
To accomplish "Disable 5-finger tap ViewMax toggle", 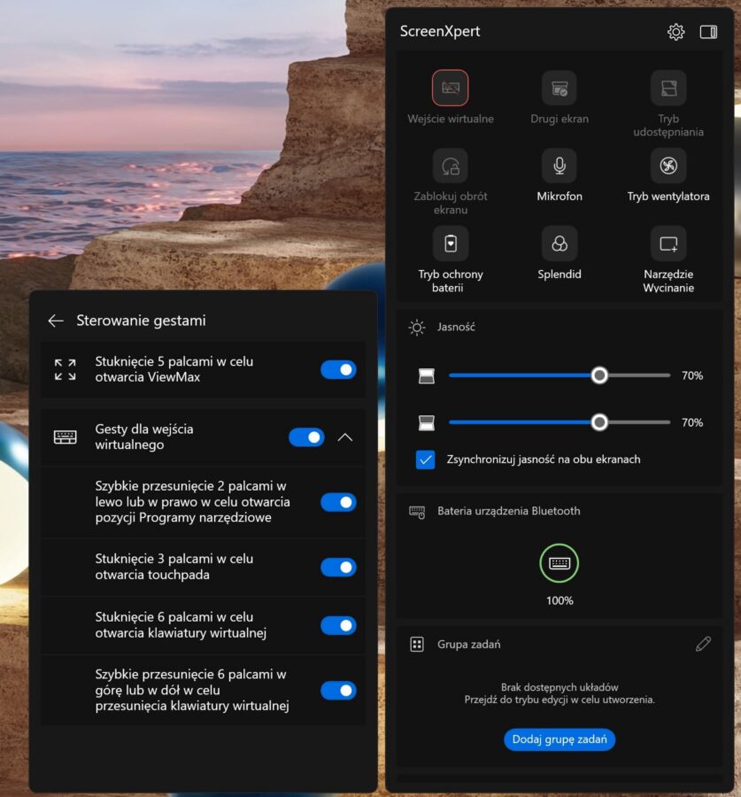I will click(x=338, y=369).
